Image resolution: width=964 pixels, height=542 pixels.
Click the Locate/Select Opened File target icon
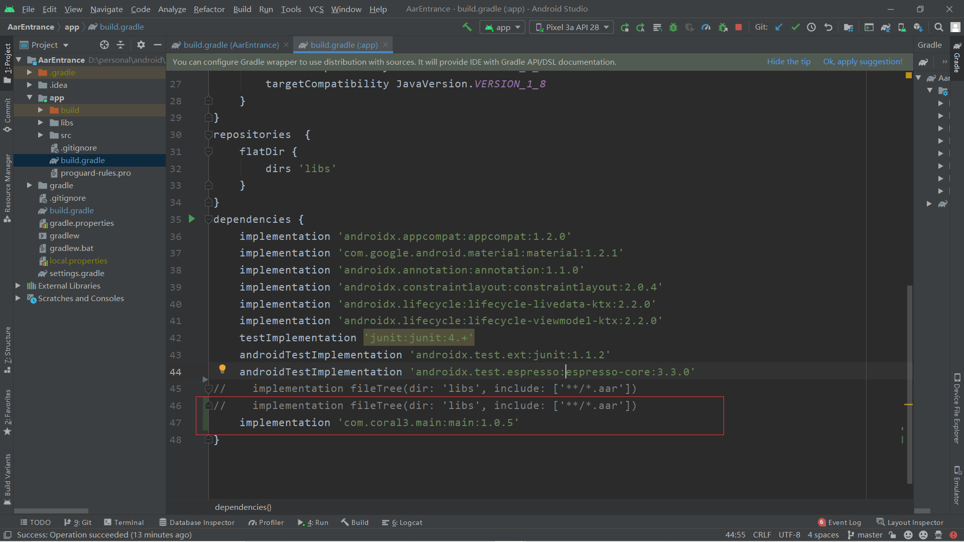pyautogui.click(x=104, y=45)
